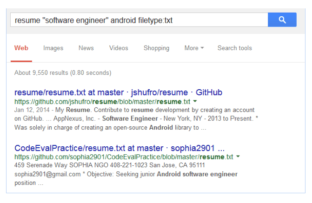Image resolution: width=312 pixels, height=203 pixels.
Task: Click 'AppNexus, Inc.' in first snippet
Action: pyautogui.click(x=74, y=119)
